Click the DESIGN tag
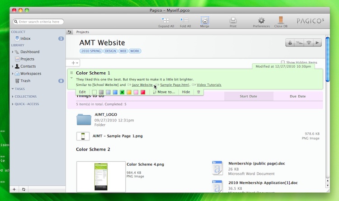The image size is (339, 201). 110,51
